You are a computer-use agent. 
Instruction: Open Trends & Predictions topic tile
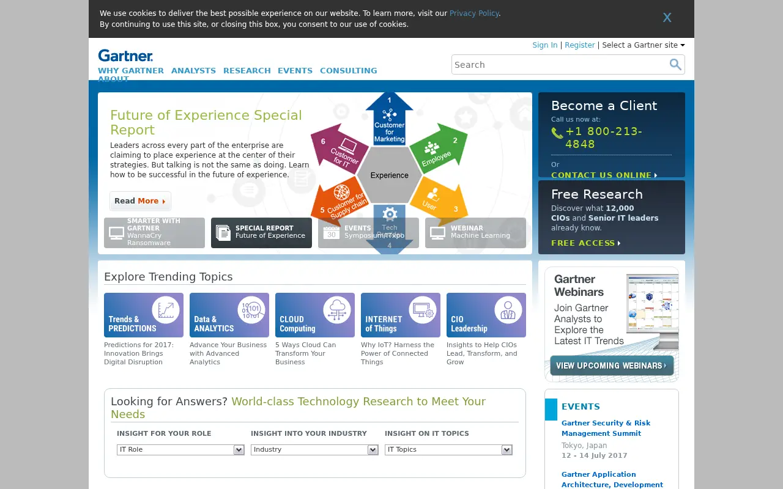[144, 315]
